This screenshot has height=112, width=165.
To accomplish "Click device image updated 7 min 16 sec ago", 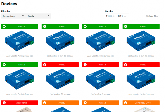I will [60, 41].
